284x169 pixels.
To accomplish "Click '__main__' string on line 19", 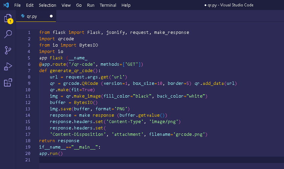I will (x=84, y=147).
